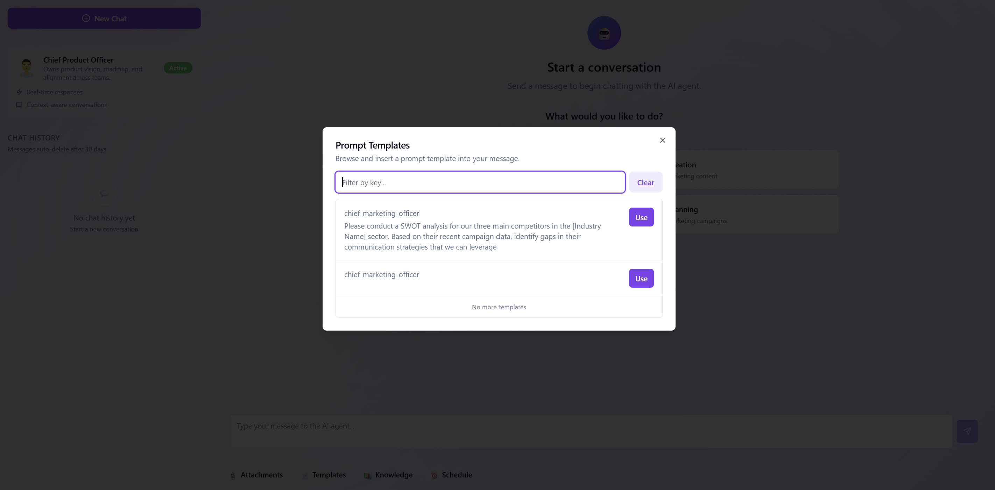Open the Templates option

point(324,475)
